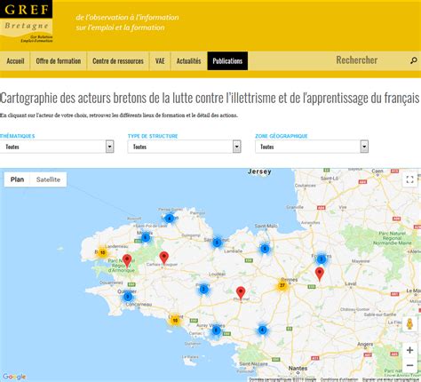Screen dimensions: 421x382
Task: Click the Lamballe label on map
Action: 233,251
